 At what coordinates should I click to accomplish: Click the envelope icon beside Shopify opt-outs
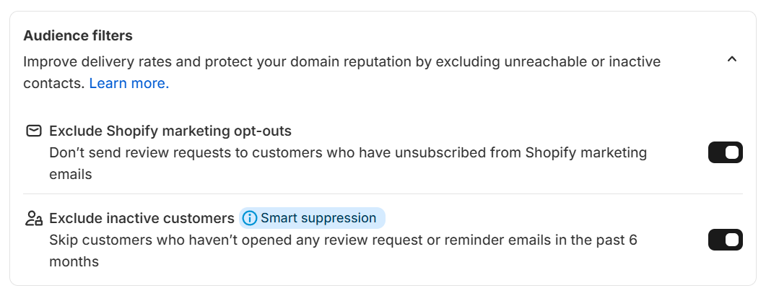[33, 131]
